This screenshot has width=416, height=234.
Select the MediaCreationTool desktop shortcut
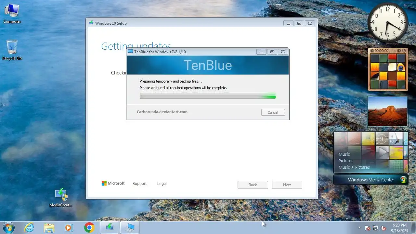[x=61, y=198]
